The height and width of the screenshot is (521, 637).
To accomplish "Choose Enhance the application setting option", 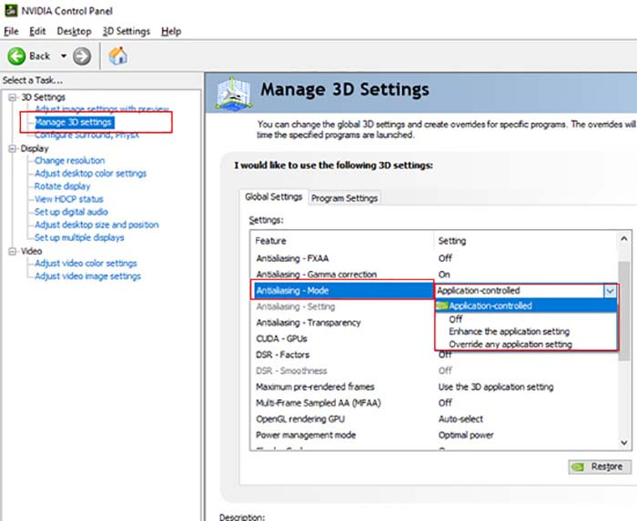I will pos(526,332).
